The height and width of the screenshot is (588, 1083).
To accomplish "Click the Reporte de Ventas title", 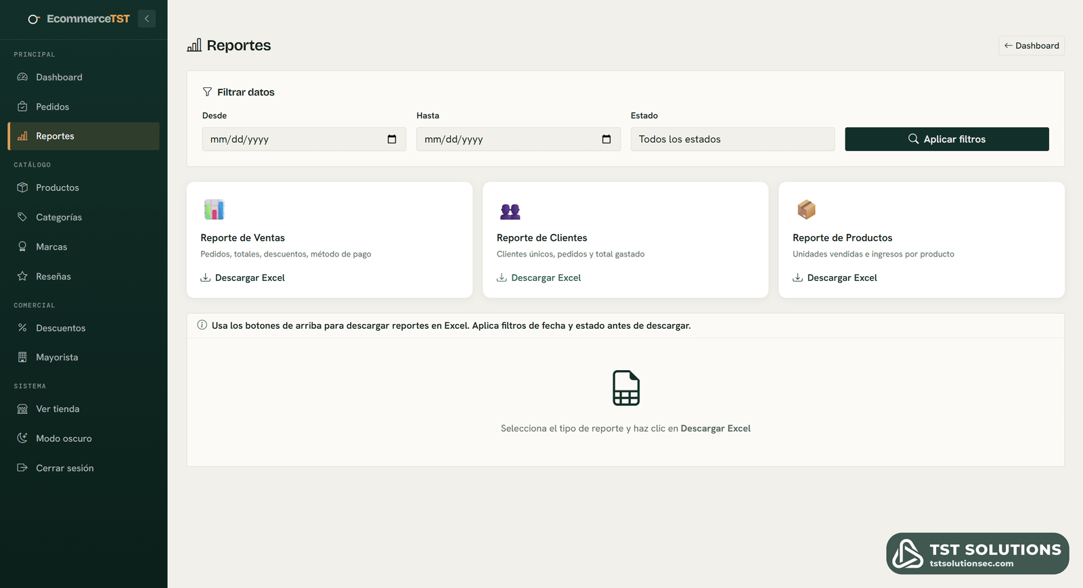I will pyautogui.click(x=242, y=238).
